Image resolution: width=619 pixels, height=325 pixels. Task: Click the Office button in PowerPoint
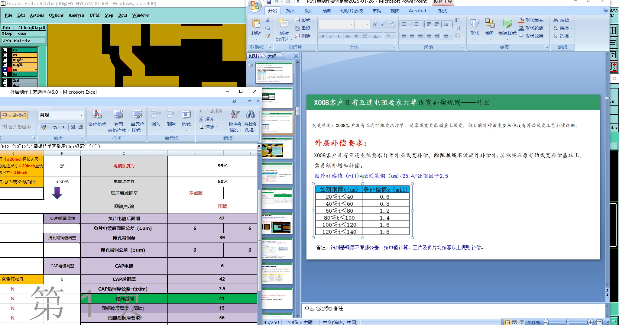pyautogui.click(x=254, y=6)
